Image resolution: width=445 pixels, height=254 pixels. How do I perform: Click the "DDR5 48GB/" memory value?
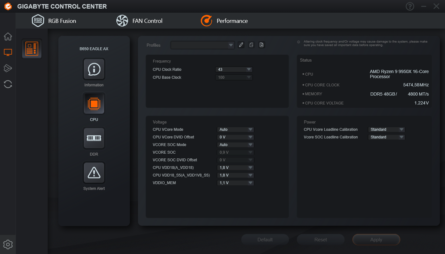[x=384, y=94]
